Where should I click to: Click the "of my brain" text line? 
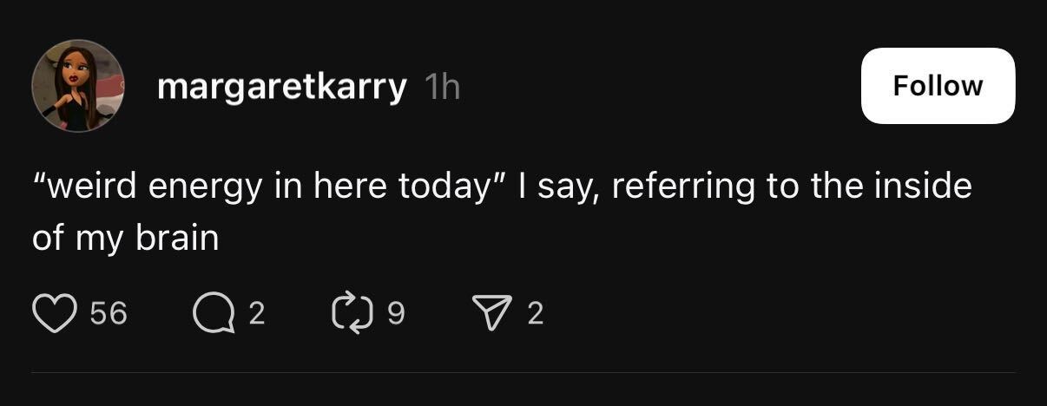[125, 238]
